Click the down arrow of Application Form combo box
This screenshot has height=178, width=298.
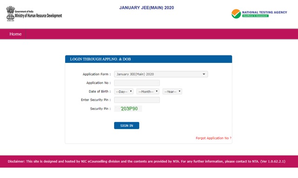tap(204, 74)
